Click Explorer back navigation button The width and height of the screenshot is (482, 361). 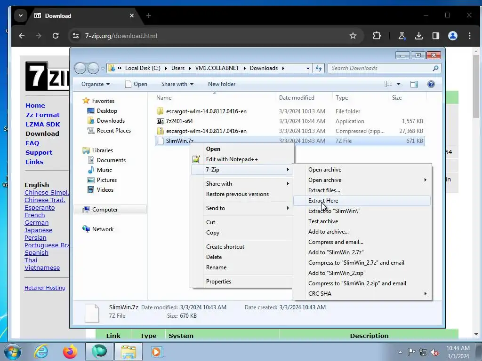pos(80,68)
